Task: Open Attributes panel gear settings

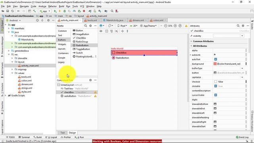Action: click(243, 26)
